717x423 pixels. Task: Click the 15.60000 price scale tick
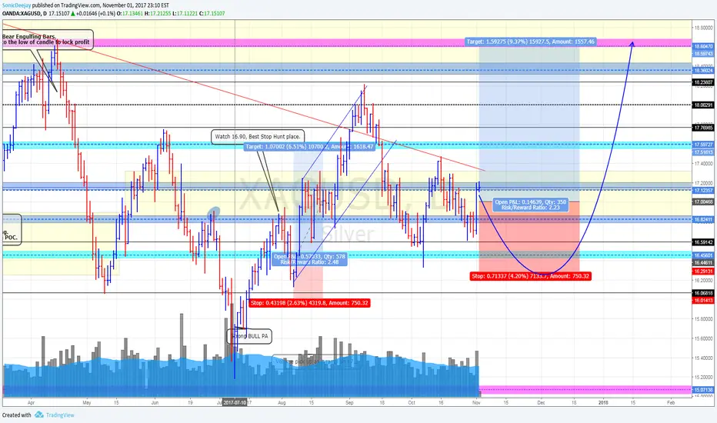(x=703, y=338)
